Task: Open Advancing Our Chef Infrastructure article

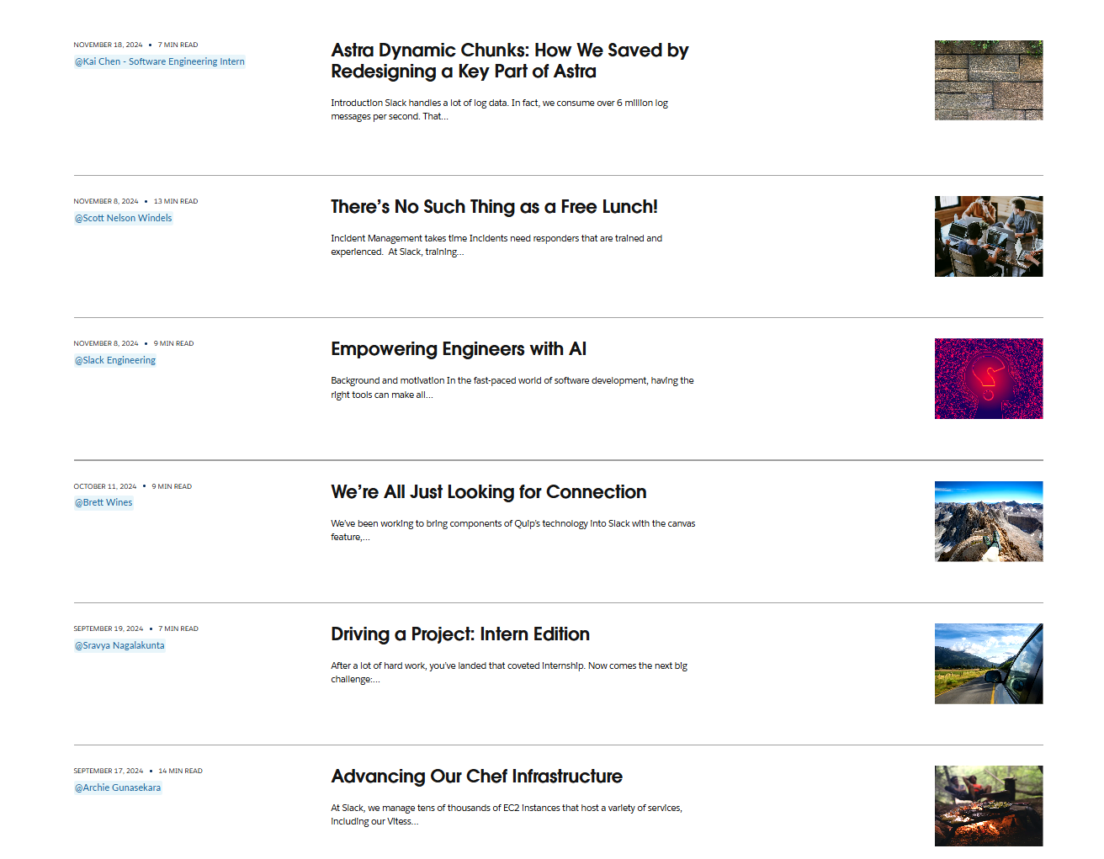Action: pos(476,777)
